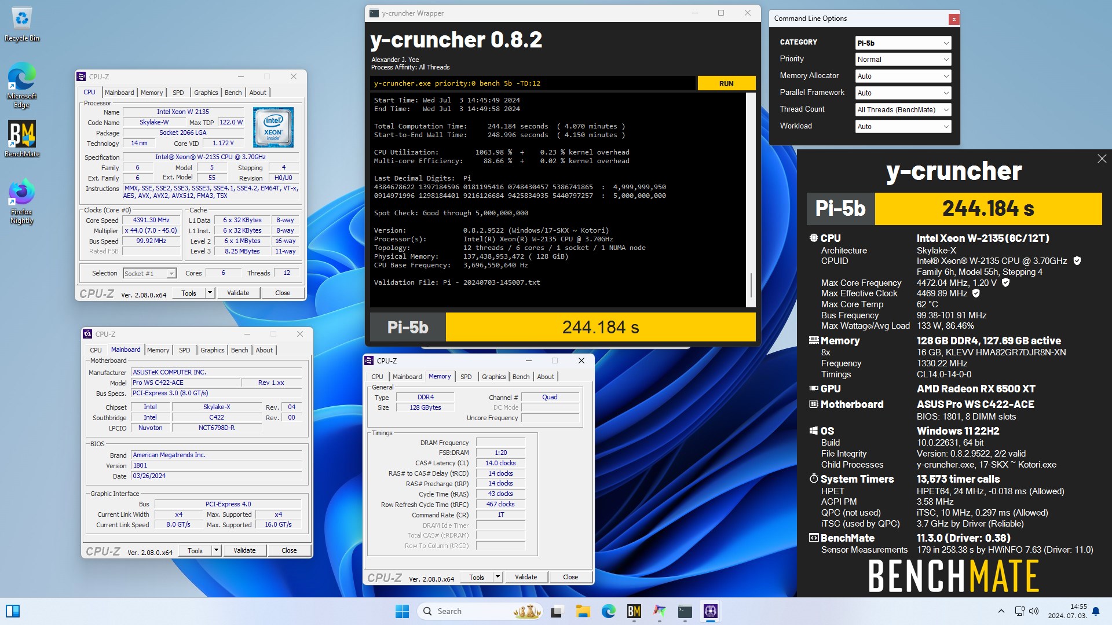
Task: Click '13,573 timer calls' in BenchMate panel
Action: pyautogui.click(x=959, y=479)
